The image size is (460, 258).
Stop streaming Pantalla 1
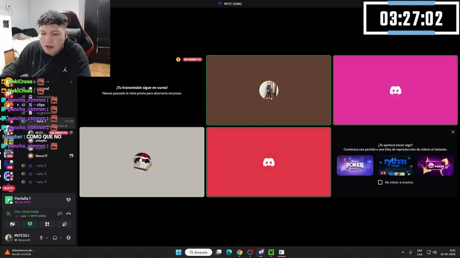coord(69,200)
